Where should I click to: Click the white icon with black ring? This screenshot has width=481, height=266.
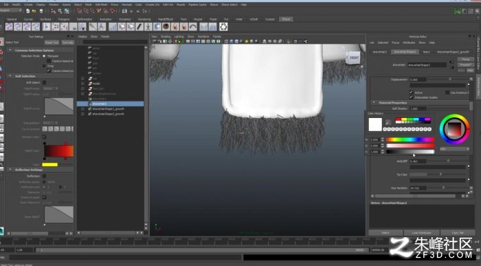[x=223, y=27]
